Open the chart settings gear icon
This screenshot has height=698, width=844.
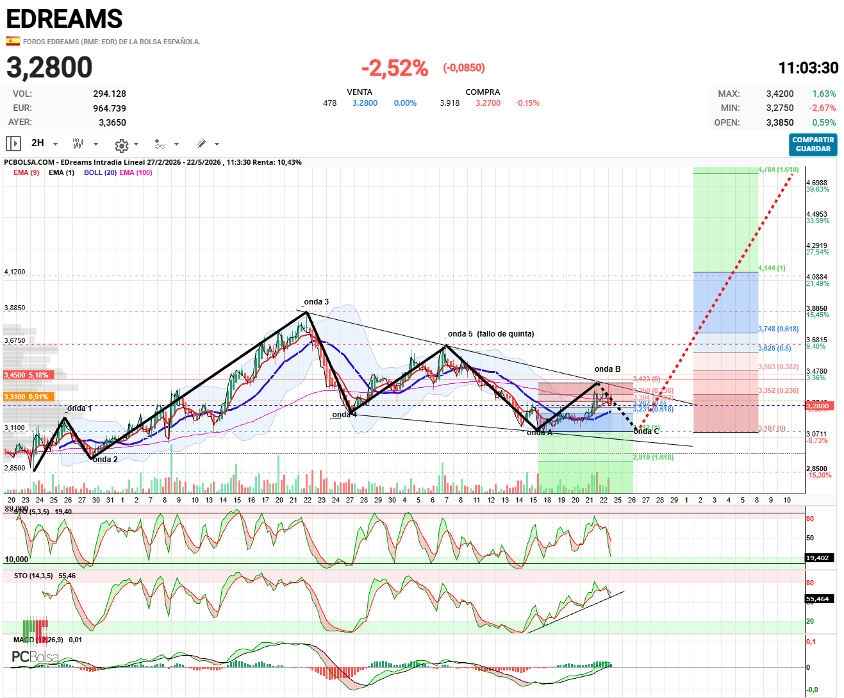coord(121,145)
